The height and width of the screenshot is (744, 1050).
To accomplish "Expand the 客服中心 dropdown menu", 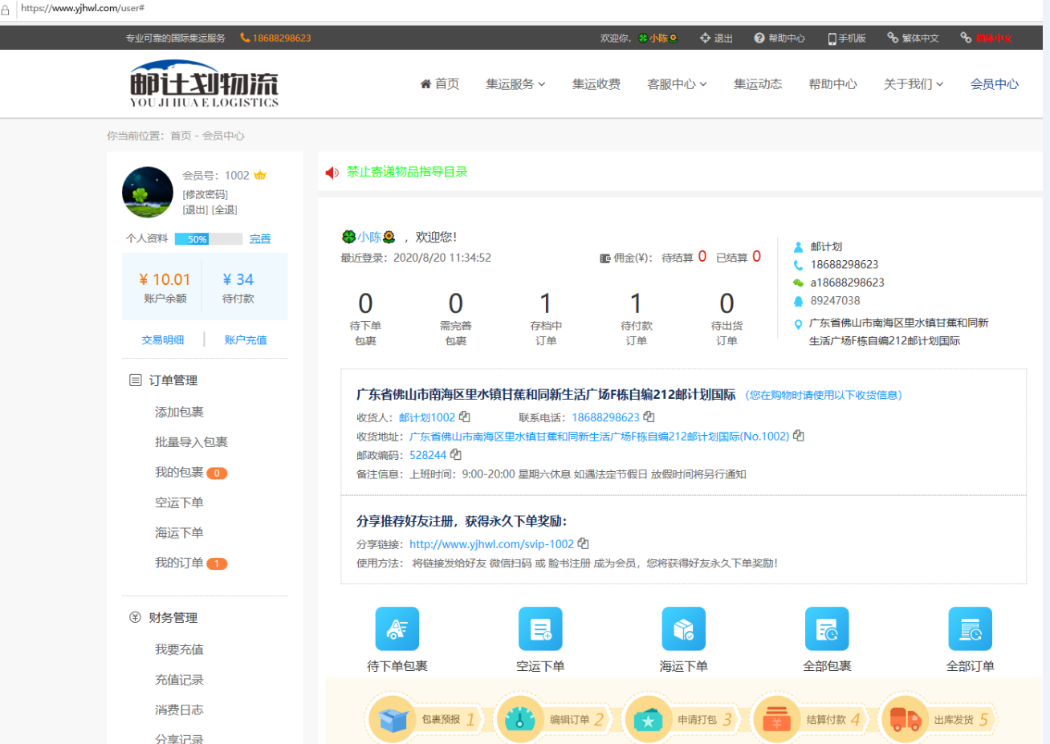I will coord(677,83).
